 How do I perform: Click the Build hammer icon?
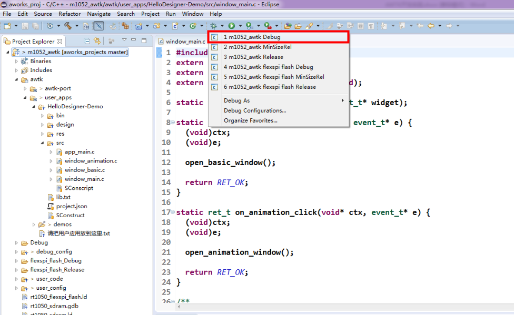[x=67, y=25]
